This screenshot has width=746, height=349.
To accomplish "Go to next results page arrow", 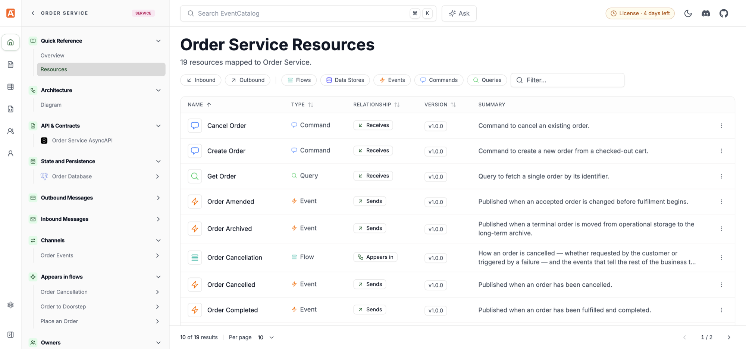I will tap(729, 337).
